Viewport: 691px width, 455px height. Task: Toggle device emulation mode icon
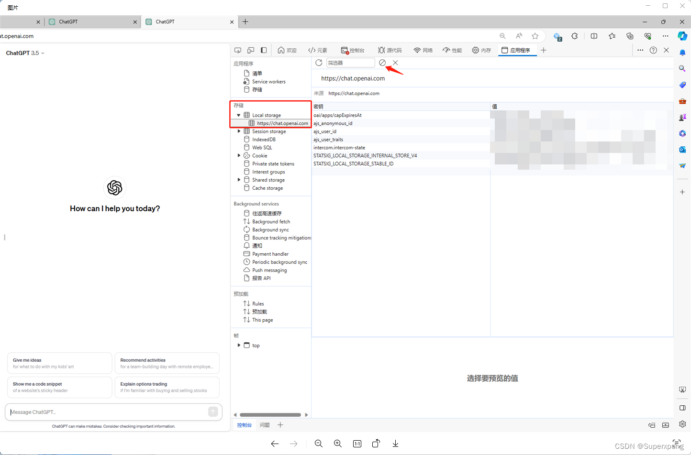pyautogui.click(x=251, y=50)
